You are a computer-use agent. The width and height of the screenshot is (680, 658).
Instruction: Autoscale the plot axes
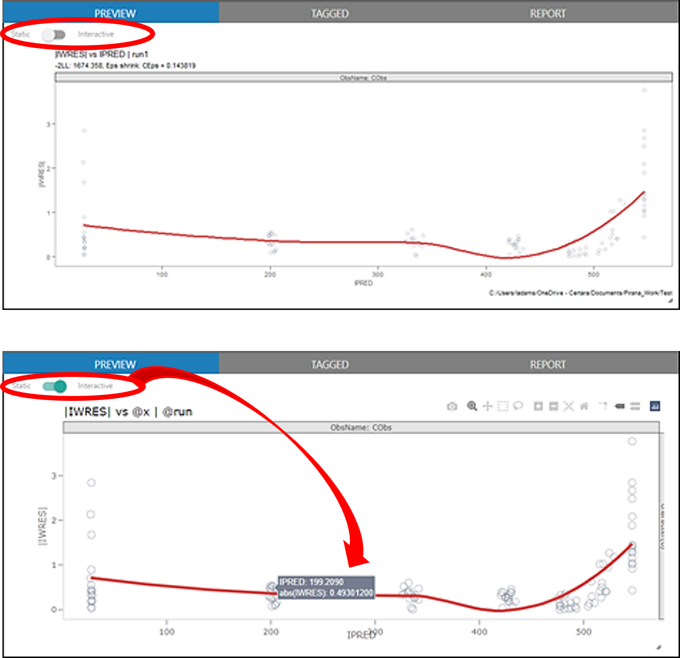click(569, 406)
